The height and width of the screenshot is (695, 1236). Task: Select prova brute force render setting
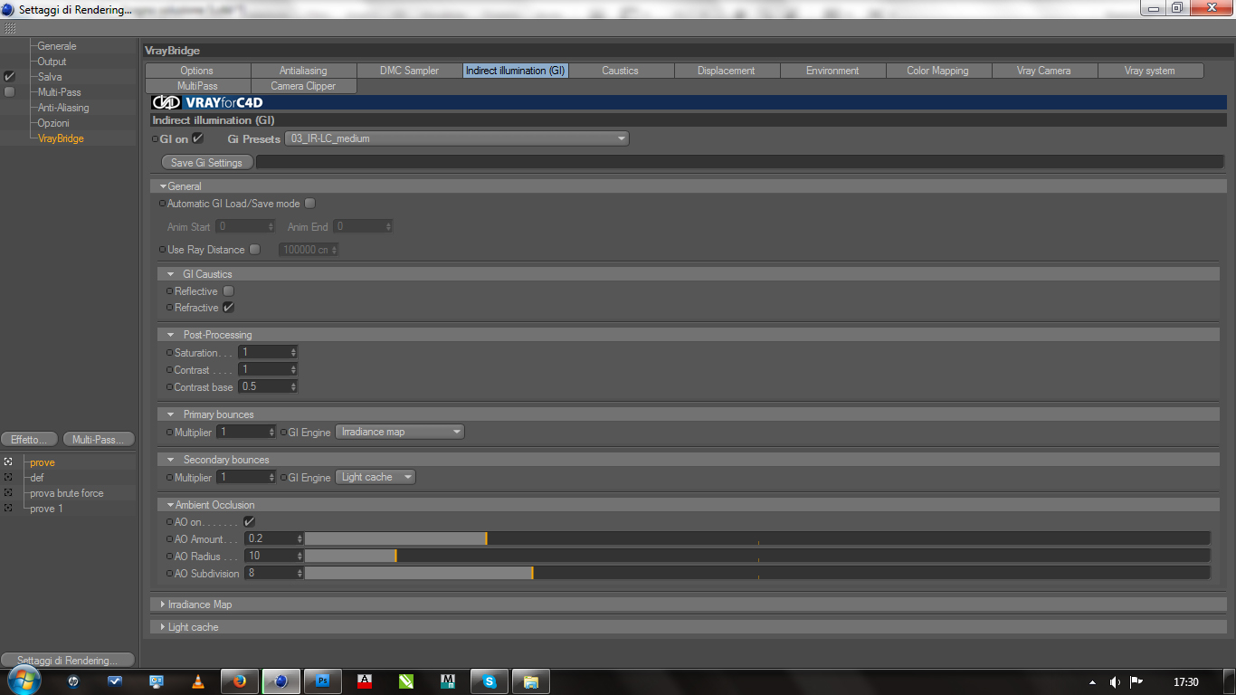(x=67, y=493)
